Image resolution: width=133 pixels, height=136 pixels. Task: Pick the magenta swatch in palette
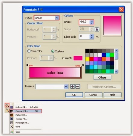[x=96, y=59]
